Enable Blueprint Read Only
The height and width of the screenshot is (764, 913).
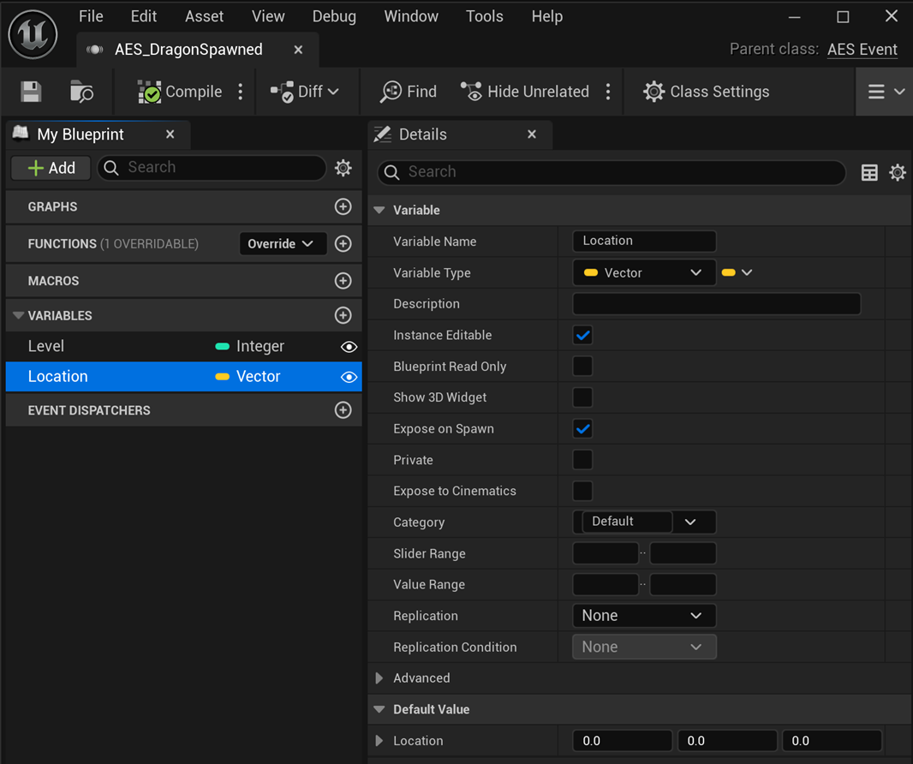coord(582,366)
